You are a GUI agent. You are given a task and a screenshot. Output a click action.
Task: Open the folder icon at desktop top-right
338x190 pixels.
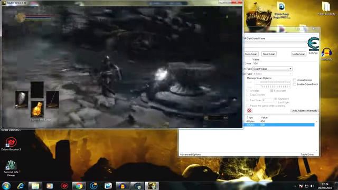coord(326,8)
